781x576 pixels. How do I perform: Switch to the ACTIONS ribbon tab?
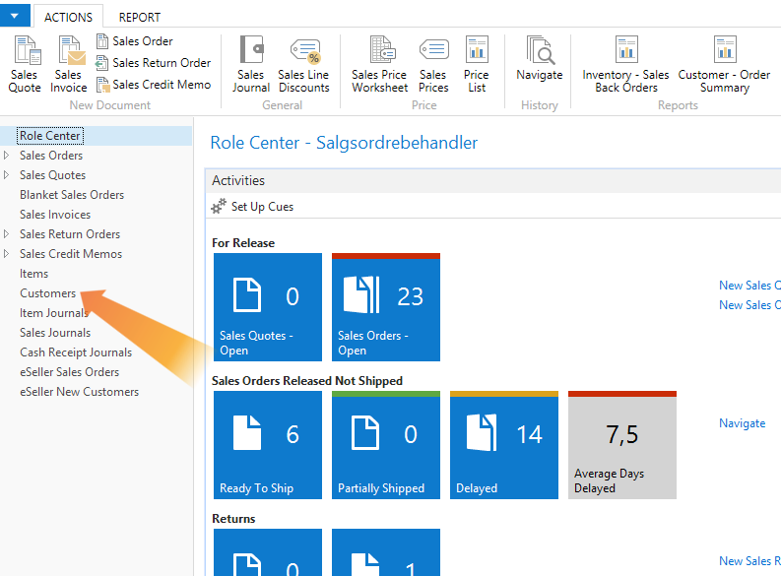tap(68, 17)
